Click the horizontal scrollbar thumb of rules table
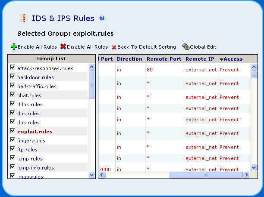This screenshot has width=264, height=197. click(206, 175)
